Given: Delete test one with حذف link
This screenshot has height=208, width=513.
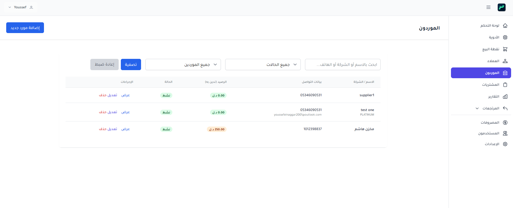Looking at the screenshot, I should point(103,112).
